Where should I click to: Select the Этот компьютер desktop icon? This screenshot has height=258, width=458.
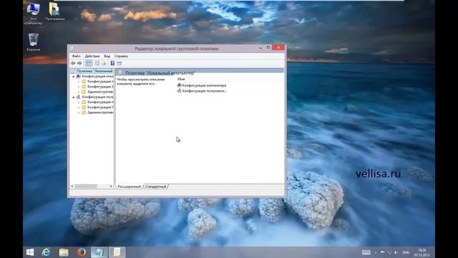(34, 14)
